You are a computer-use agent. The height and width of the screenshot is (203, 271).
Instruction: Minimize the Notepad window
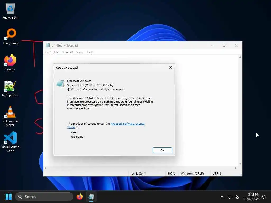[x=212, y=45]
